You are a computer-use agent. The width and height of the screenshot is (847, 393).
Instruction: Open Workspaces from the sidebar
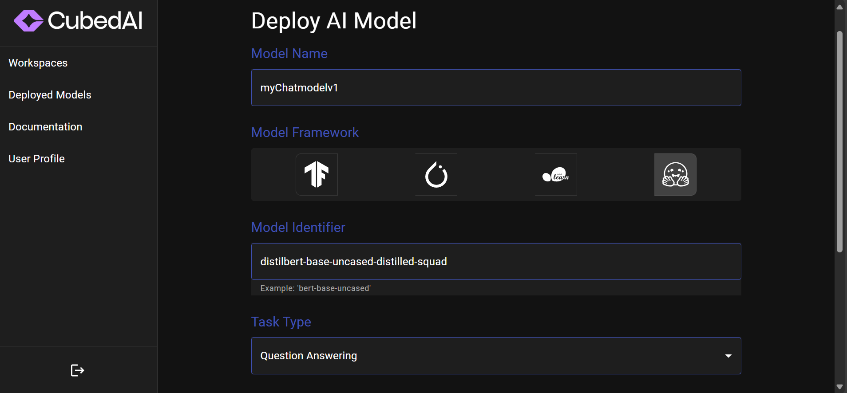[x=38, y=63]
